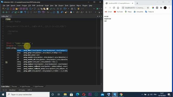Click the Paste icon in toolbar

[x=44, y=9]
